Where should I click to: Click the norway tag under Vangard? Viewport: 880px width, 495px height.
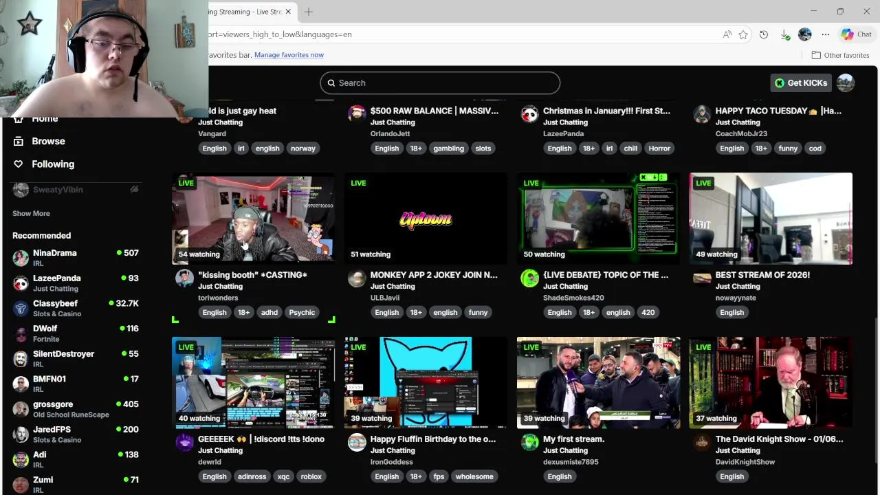[302, 148]
